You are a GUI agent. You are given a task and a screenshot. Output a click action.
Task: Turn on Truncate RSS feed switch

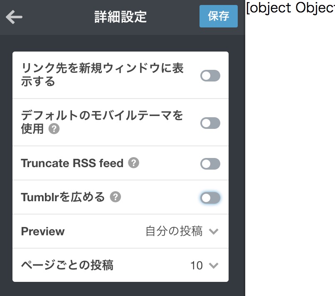click(x=210, y=164)
